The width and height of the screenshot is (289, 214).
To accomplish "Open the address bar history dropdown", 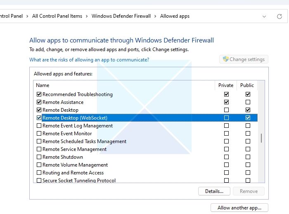I will (x=264, y=16).
